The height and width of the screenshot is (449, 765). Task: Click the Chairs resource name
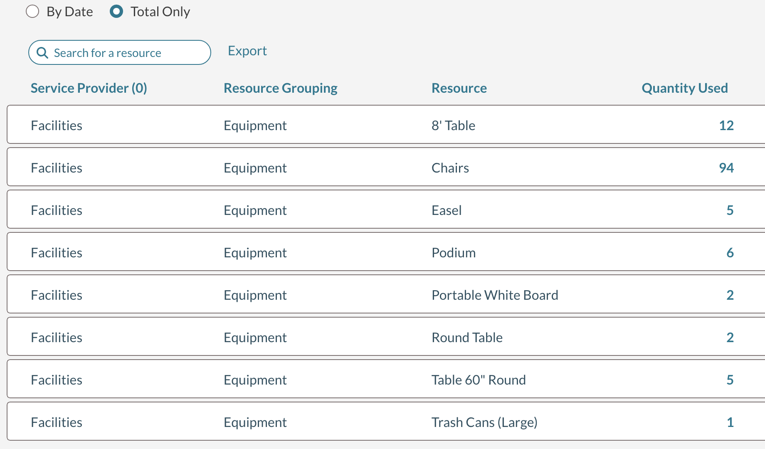(450, 168)
